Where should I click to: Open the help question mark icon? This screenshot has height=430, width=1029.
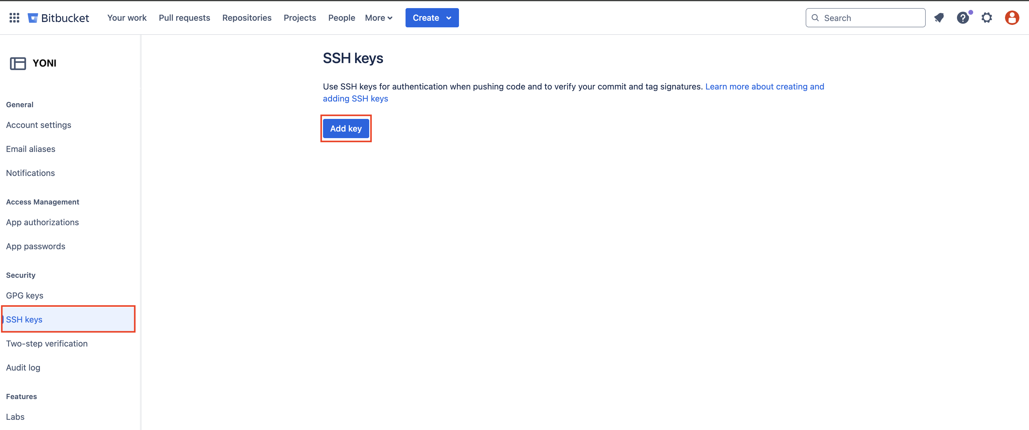963,18
